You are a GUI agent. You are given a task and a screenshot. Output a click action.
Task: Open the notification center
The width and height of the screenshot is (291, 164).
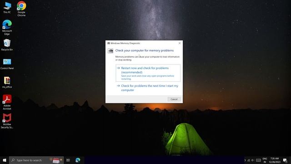coord(285,160)
